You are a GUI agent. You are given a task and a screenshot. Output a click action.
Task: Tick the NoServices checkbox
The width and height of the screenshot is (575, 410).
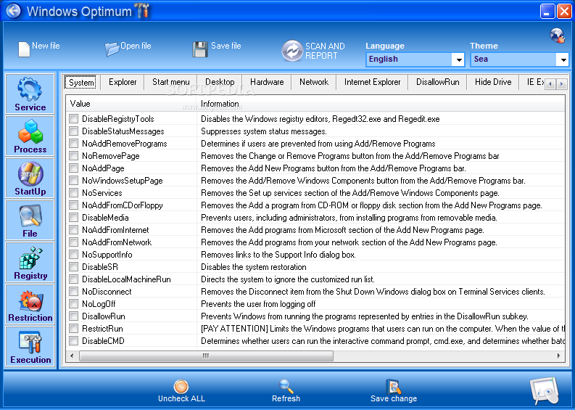(74, 193)
